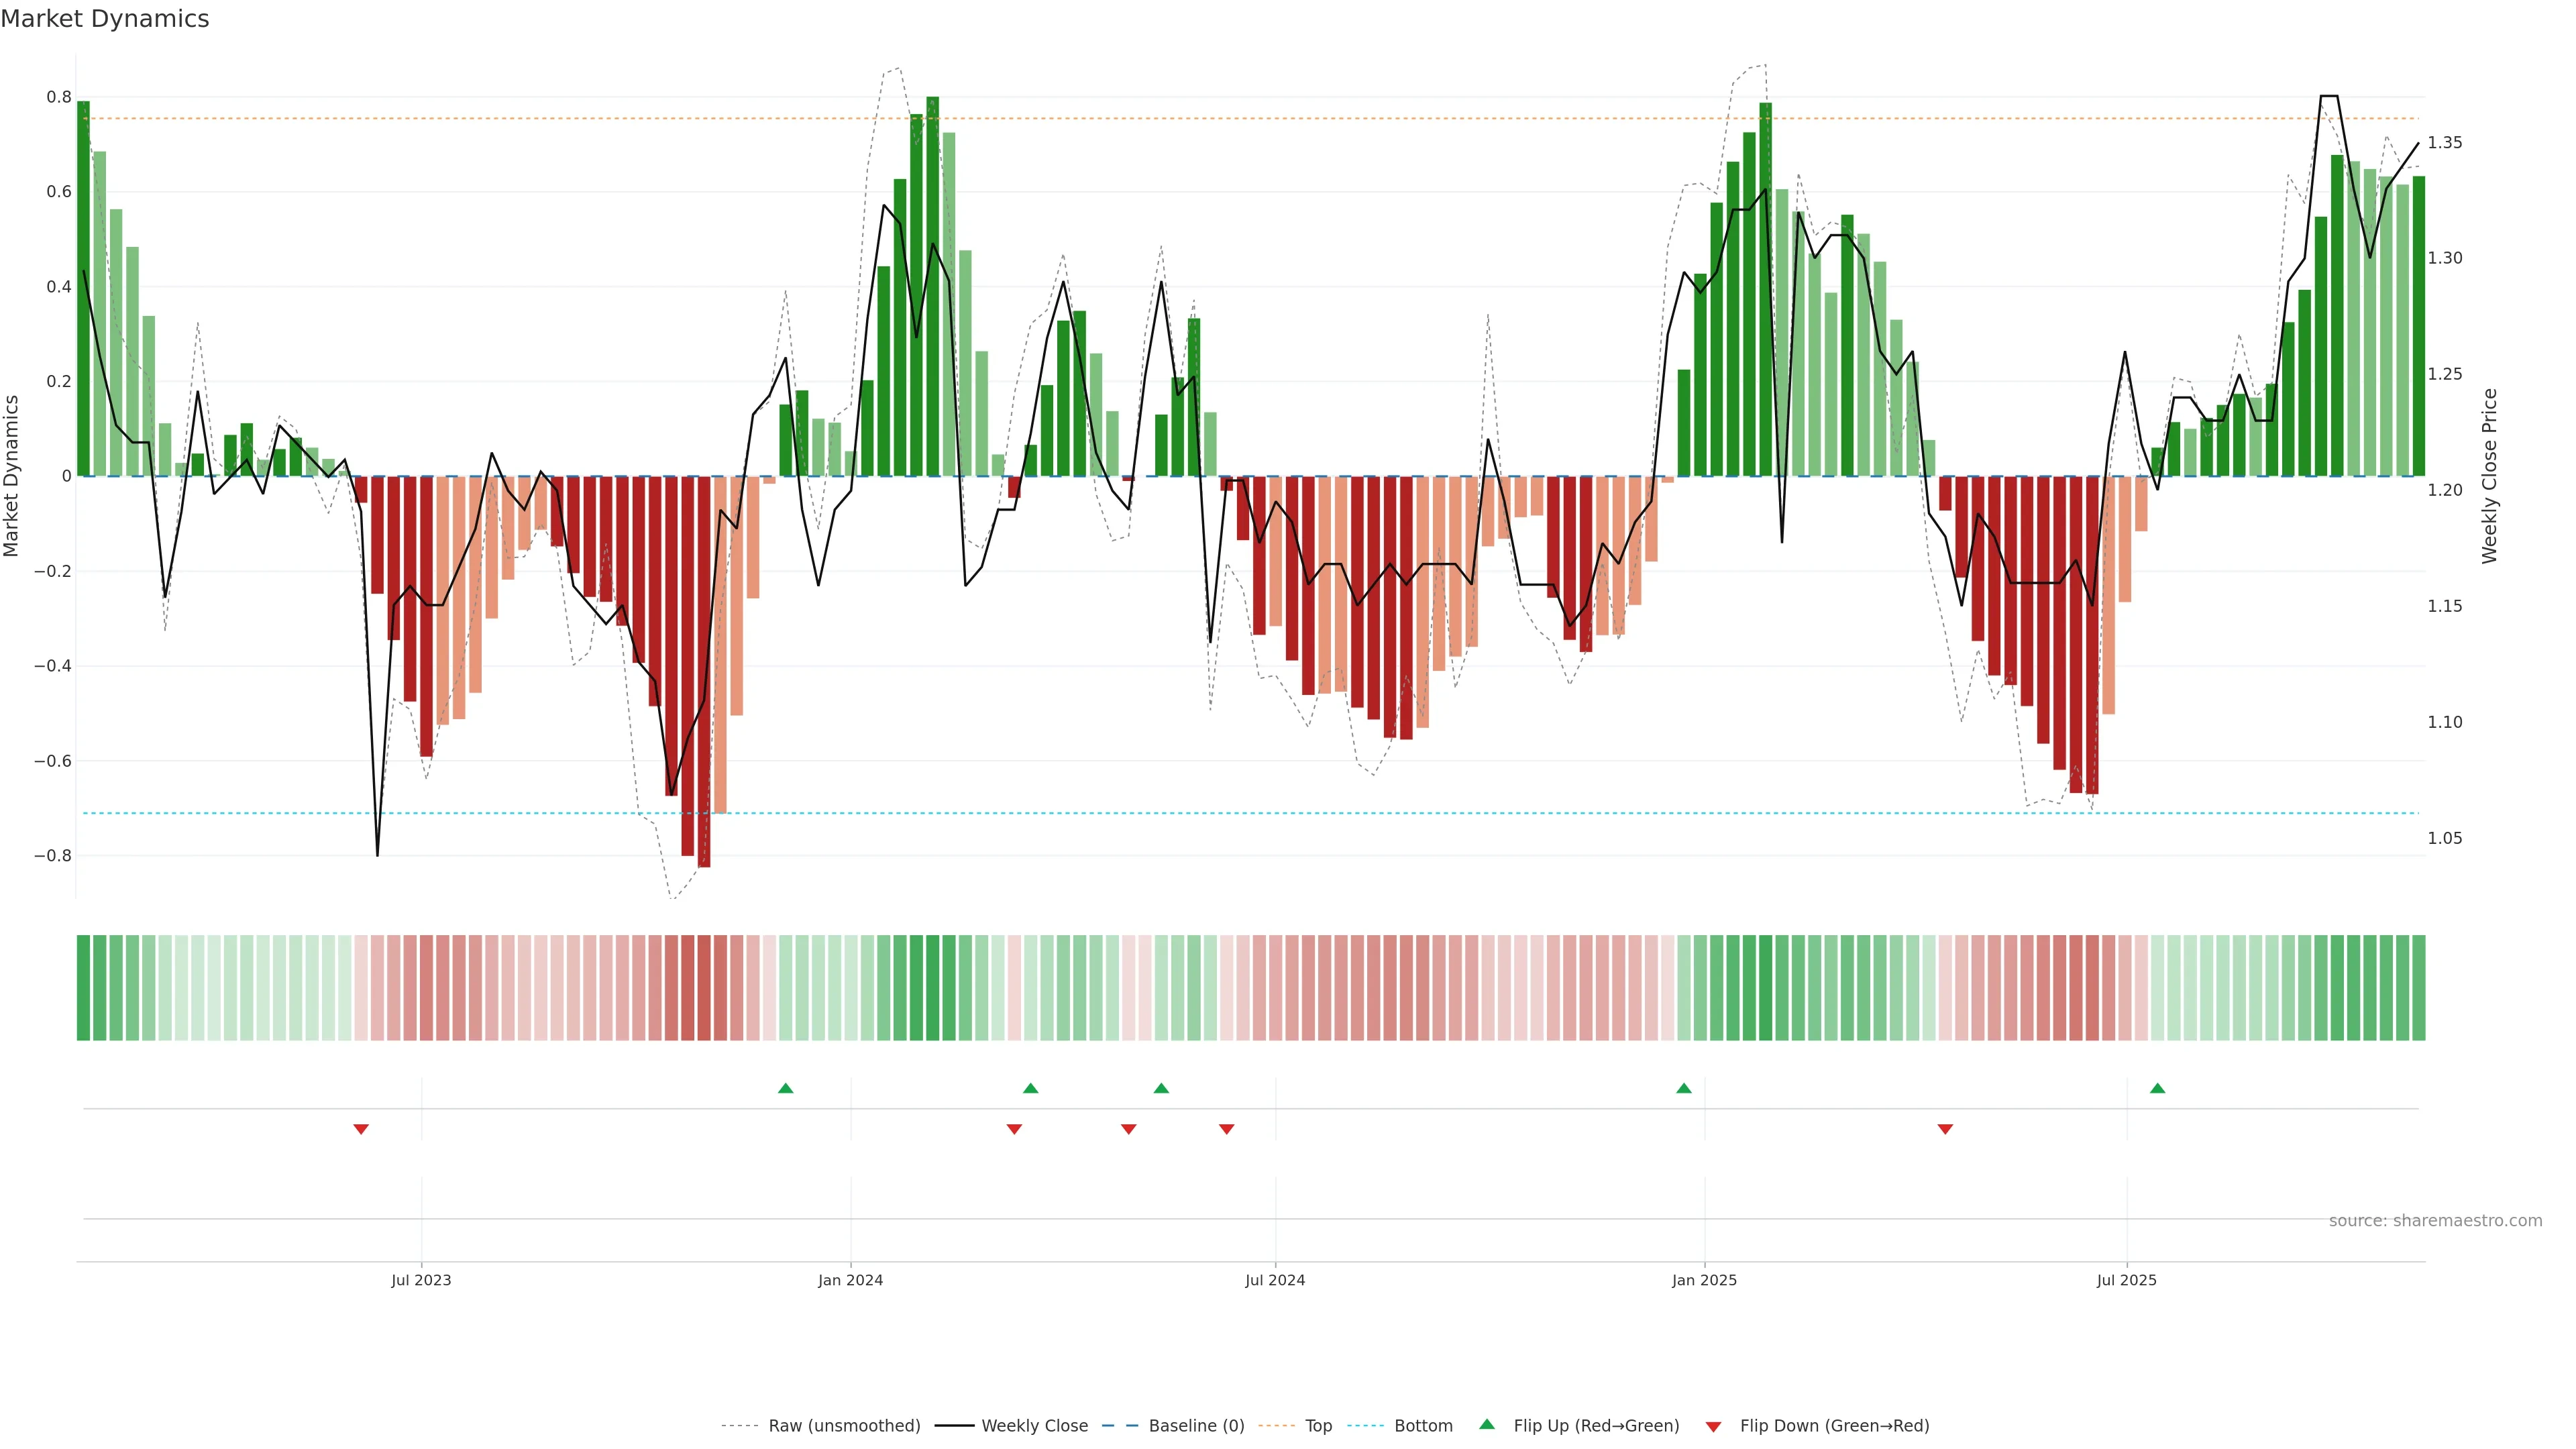The image size is (2576, 1449).
Task: Click the green triangle icon in the legend
Action: coord(1487,1424)
